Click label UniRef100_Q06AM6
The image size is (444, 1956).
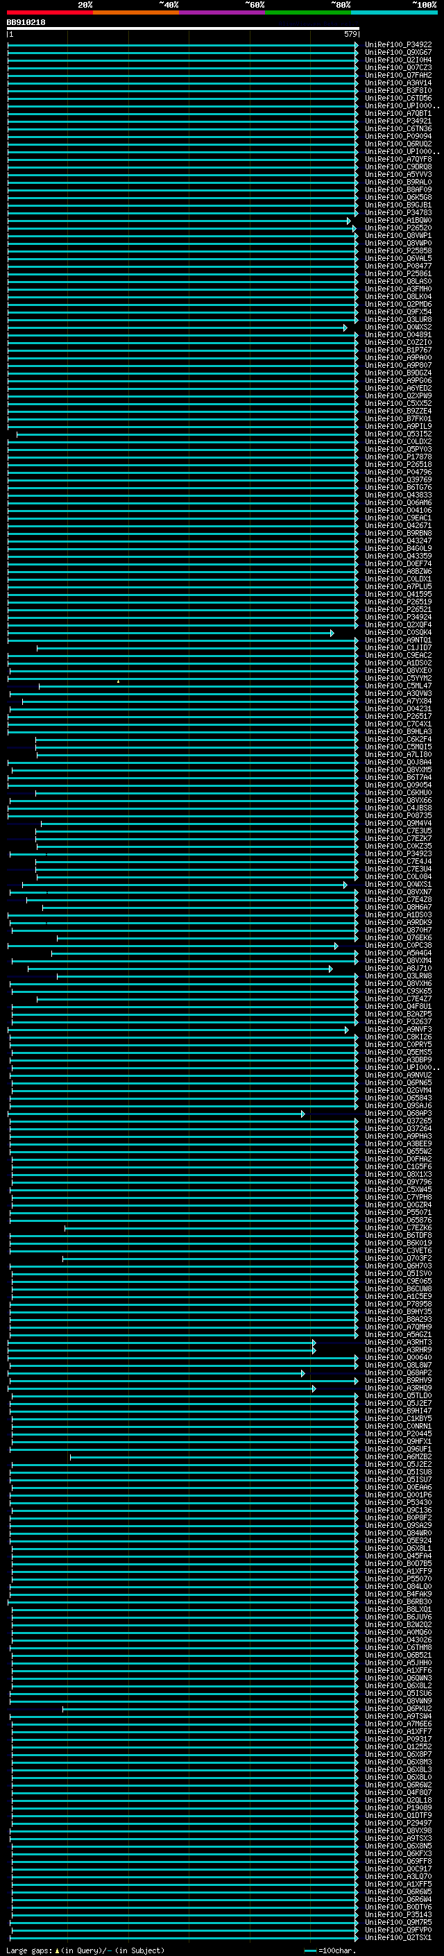coord(398,502)
